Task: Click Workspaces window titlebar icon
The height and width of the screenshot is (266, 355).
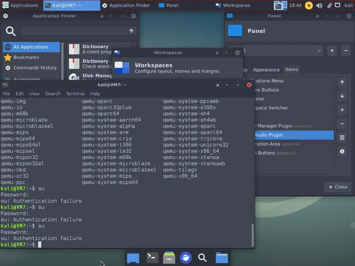Action: [x=117, y=53]
